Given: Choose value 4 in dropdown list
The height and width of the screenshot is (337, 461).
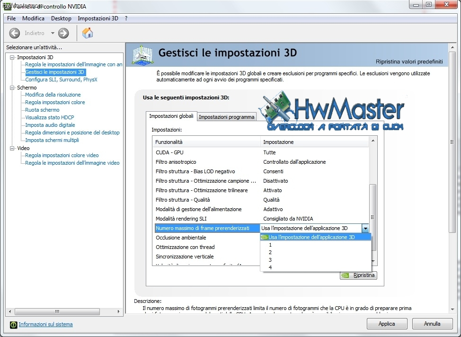Looking at the screenshot, I should click(316, 267).
